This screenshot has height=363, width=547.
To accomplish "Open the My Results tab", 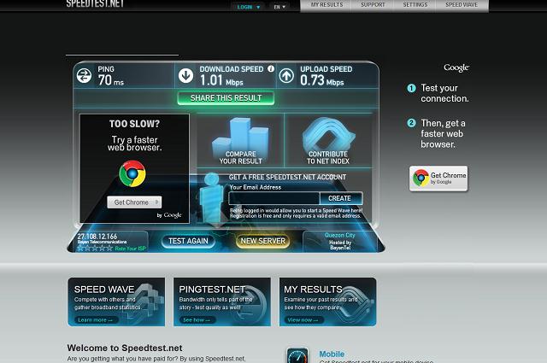I will point(326,5).
